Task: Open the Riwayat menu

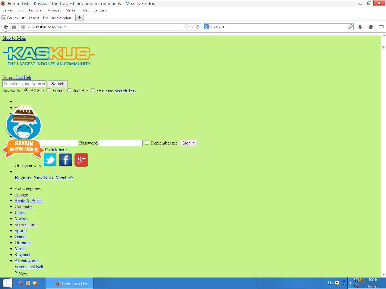Action: click(54, 10)
